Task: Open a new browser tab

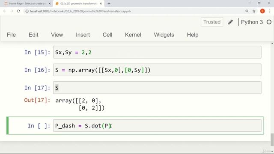Action: click(109, 3)
